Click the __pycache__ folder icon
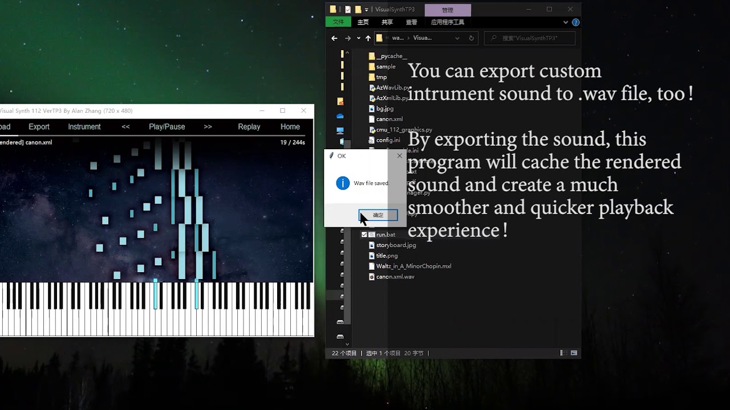Image resolution: width=730 pixels, height=410 pixels. point(372,56)
